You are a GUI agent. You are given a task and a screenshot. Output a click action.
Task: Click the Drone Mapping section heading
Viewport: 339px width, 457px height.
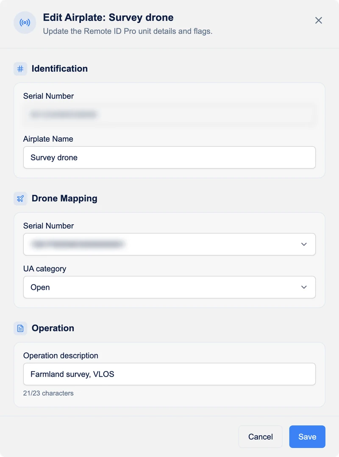tap(64, 198)
